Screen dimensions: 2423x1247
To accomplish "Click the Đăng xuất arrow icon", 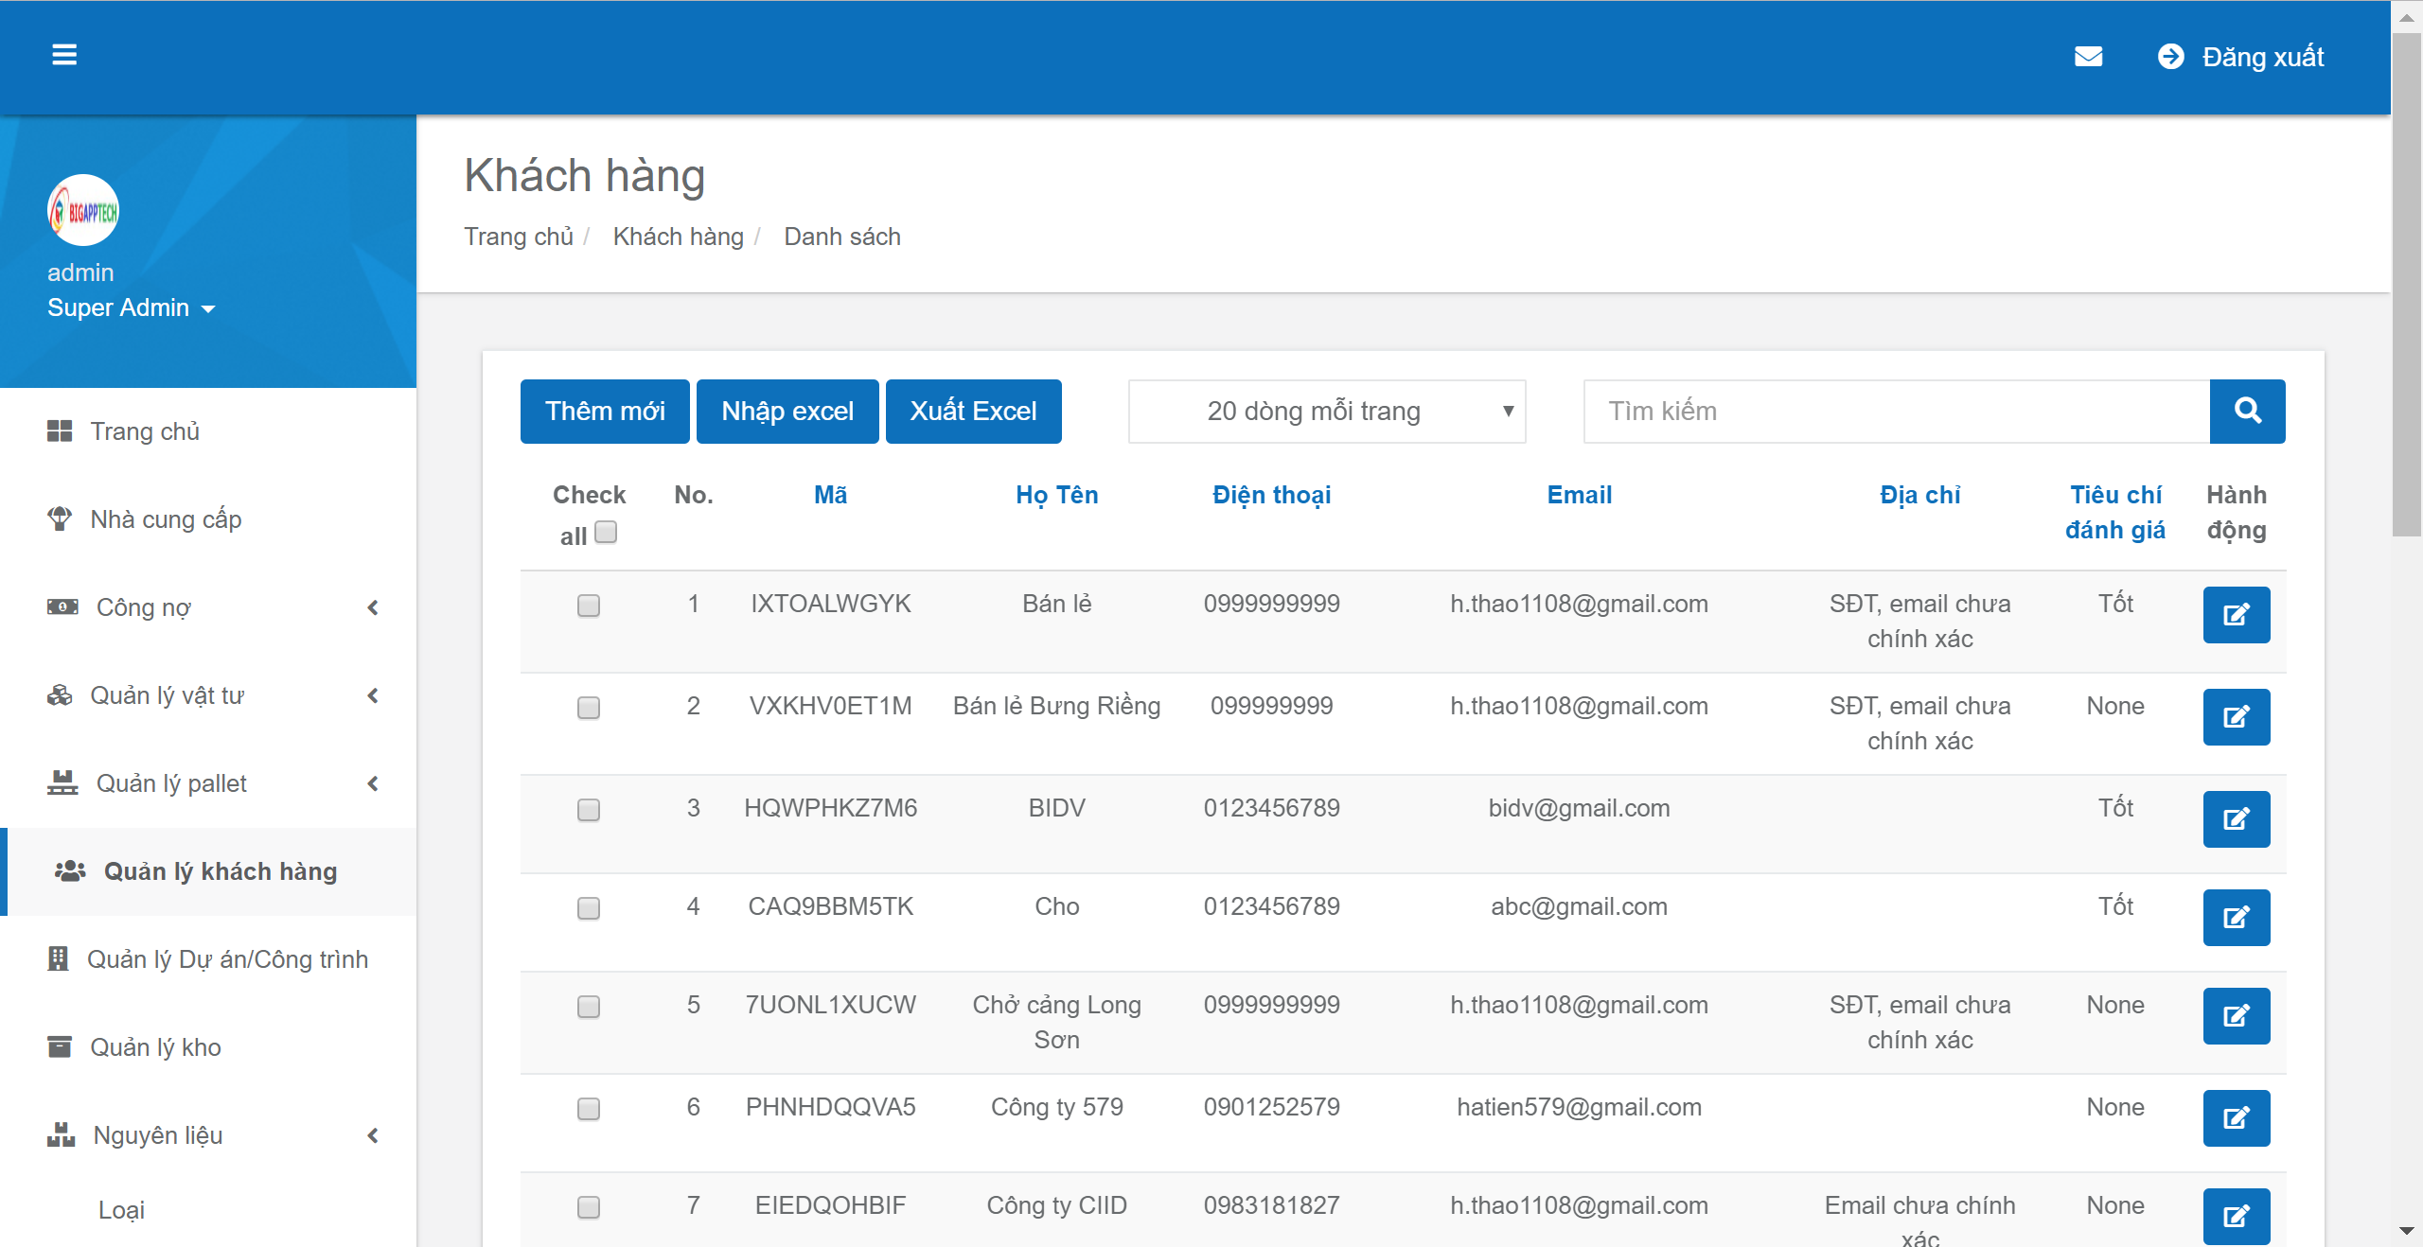I will tap(2170, 57).
